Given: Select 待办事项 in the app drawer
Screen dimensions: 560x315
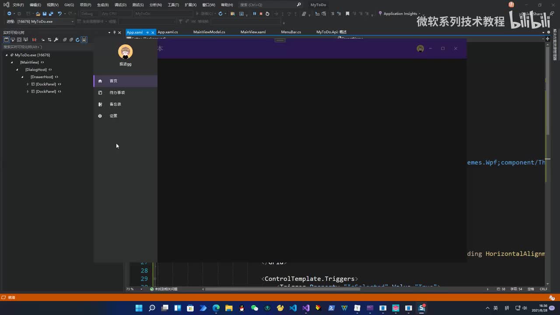Looking at the screenshot, I should (x=126, y=93).
